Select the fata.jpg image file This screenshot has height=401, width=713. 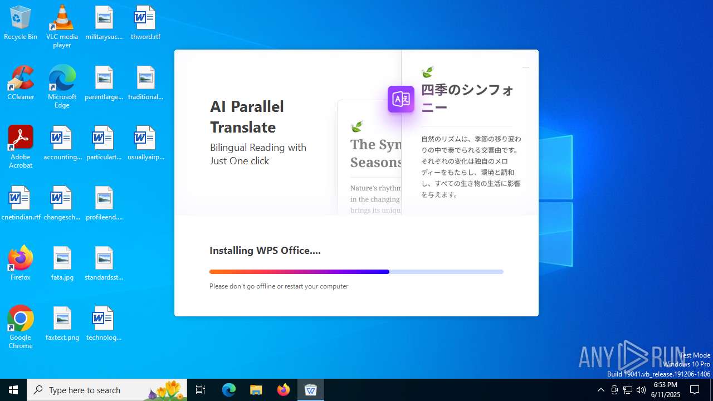tap(62, 263)
